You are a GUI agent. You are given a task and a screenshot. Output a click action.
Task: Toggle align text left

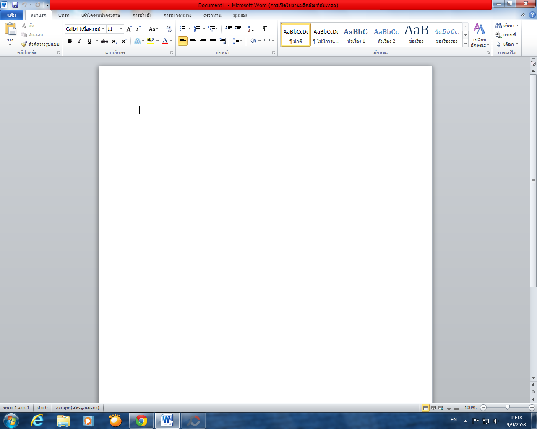tap(182, 41)
